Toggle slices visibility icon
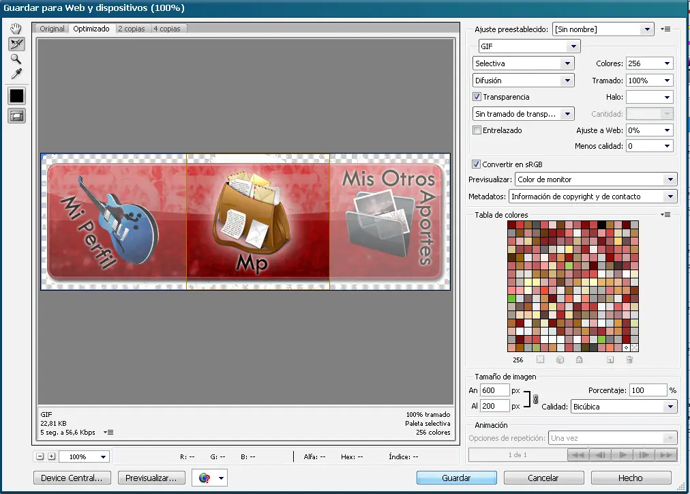 16,116
